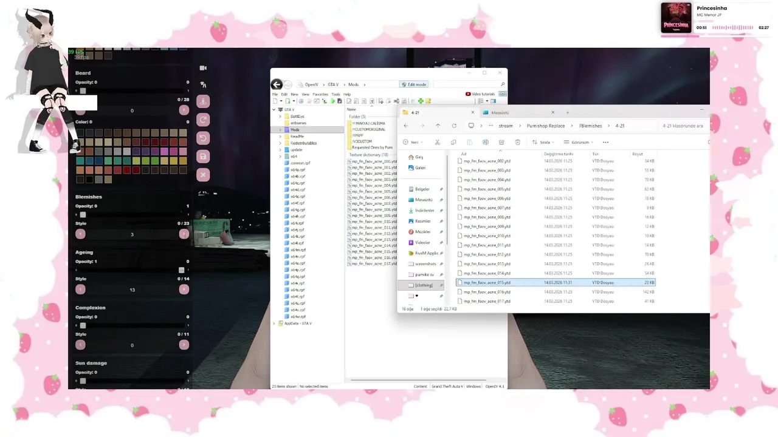Click the Ageing opacity slider handle

[x=181, y=270]
